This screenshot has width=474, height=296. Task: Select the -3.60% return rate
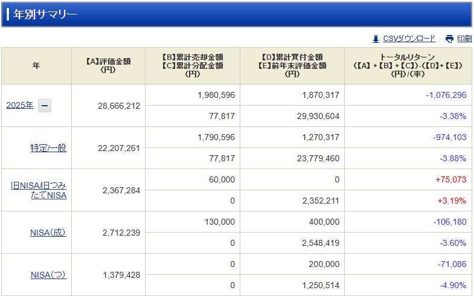point(453,243)
